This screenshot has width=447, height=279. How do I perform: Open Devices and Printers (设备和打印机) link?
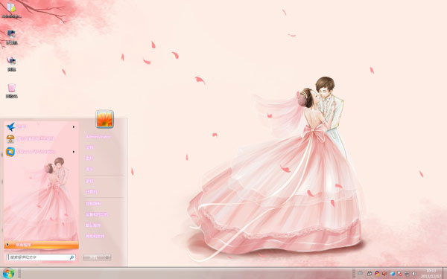click(97, 214)
